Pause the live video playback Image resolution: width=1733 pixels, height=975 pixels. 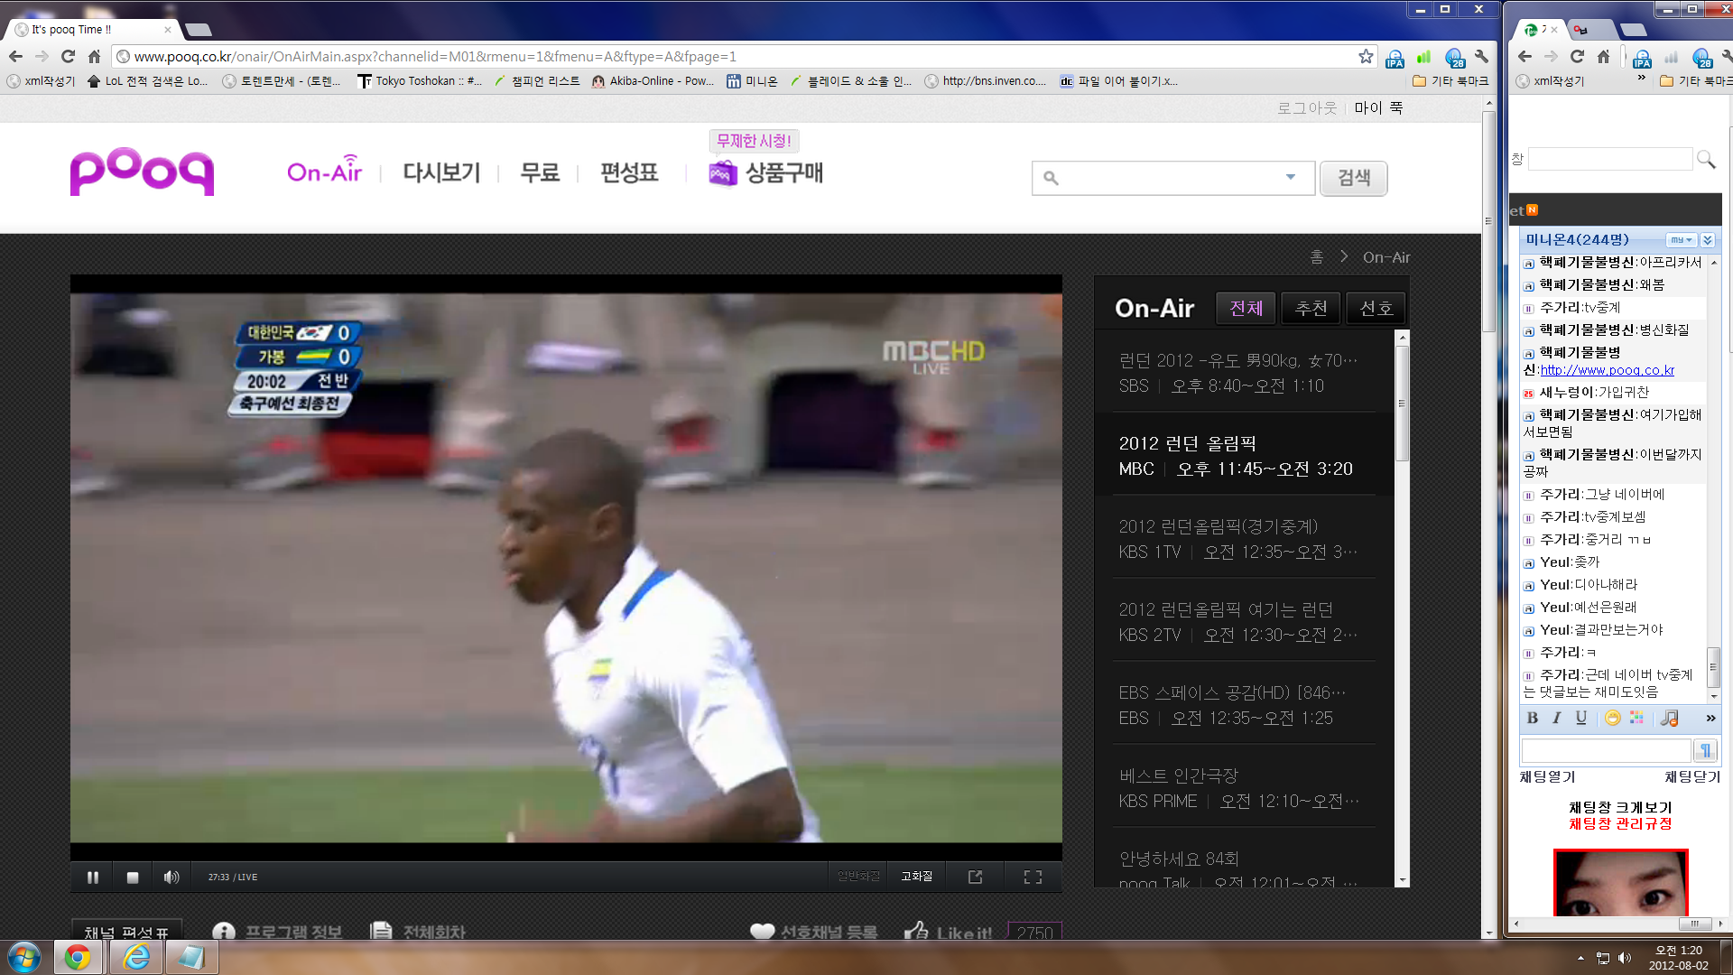[x=92, y=877]
